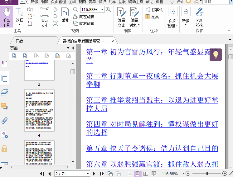Expand the ribbon Convert (转换) button dropdown
This screenshot has height=177, width=233.
click(x=186, y=25)
